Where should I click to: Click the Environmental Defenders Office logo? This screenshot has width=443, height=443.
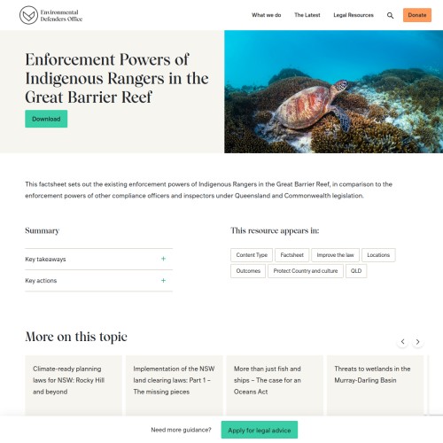(x=51, y=15)
